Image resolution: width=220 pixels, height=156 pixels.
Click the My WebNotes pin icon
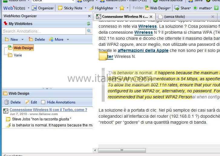[5, 24]
